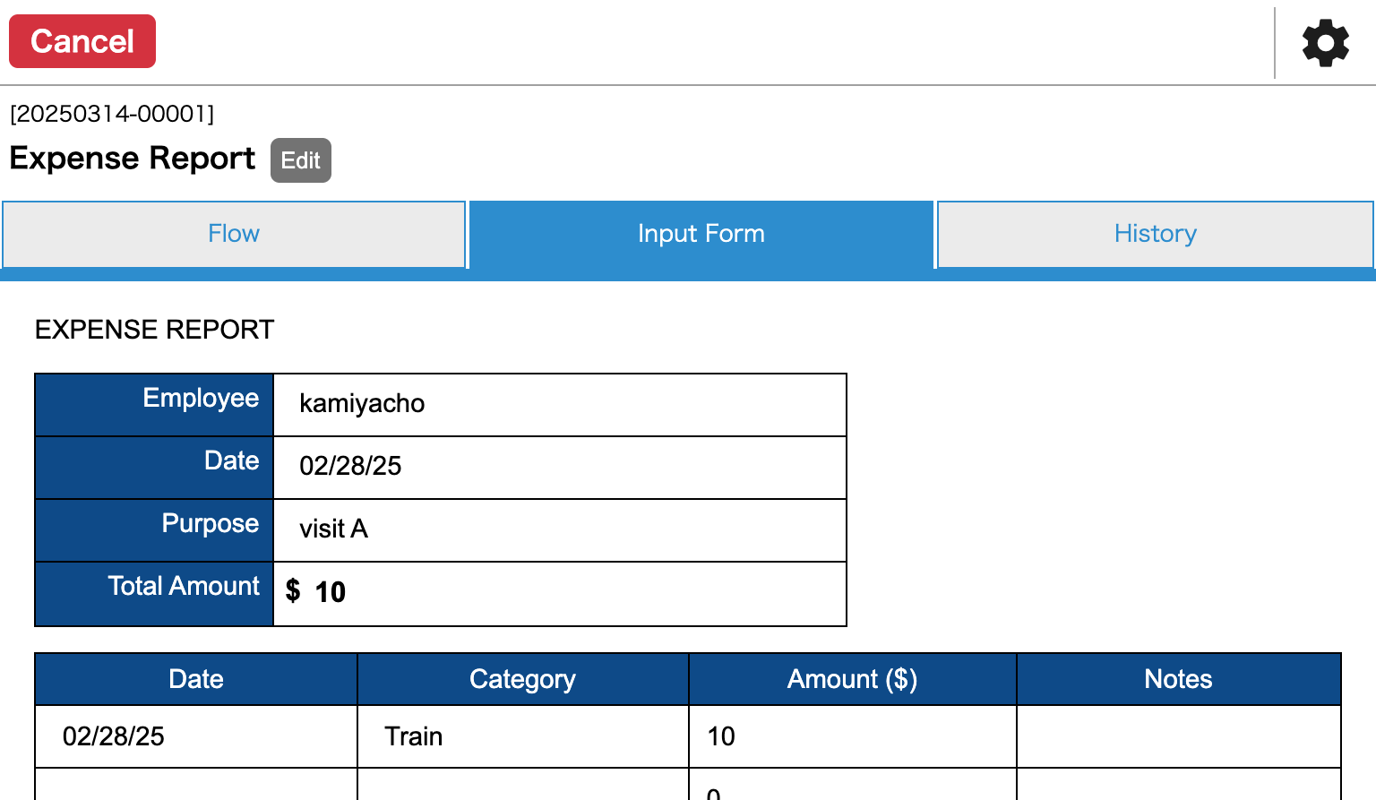Click the Date column header in expense list
The image size is (1376, 800).
point(196,679)
